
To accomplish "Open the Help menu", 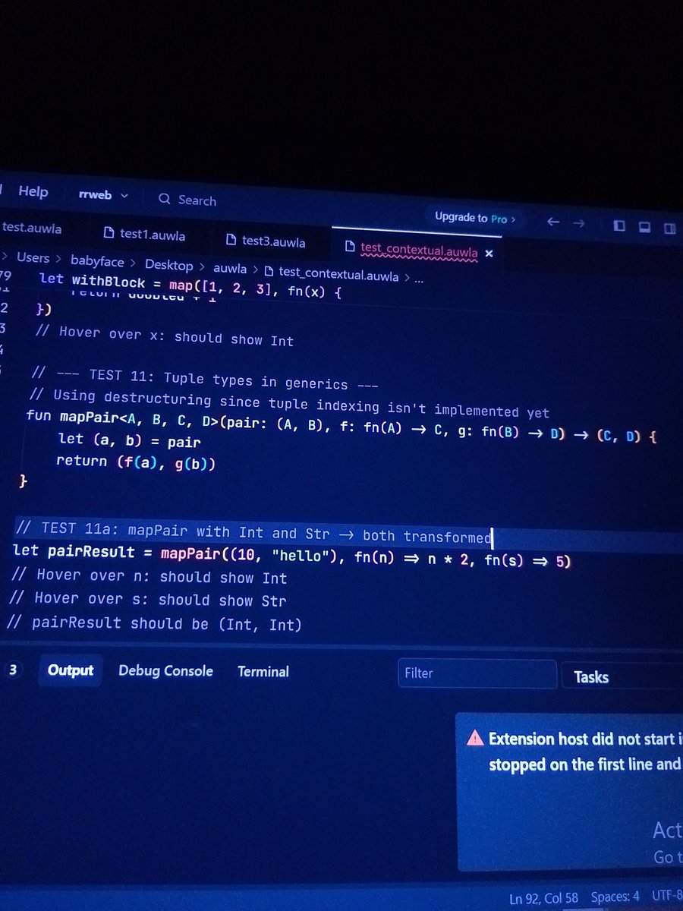I will 33,192.
